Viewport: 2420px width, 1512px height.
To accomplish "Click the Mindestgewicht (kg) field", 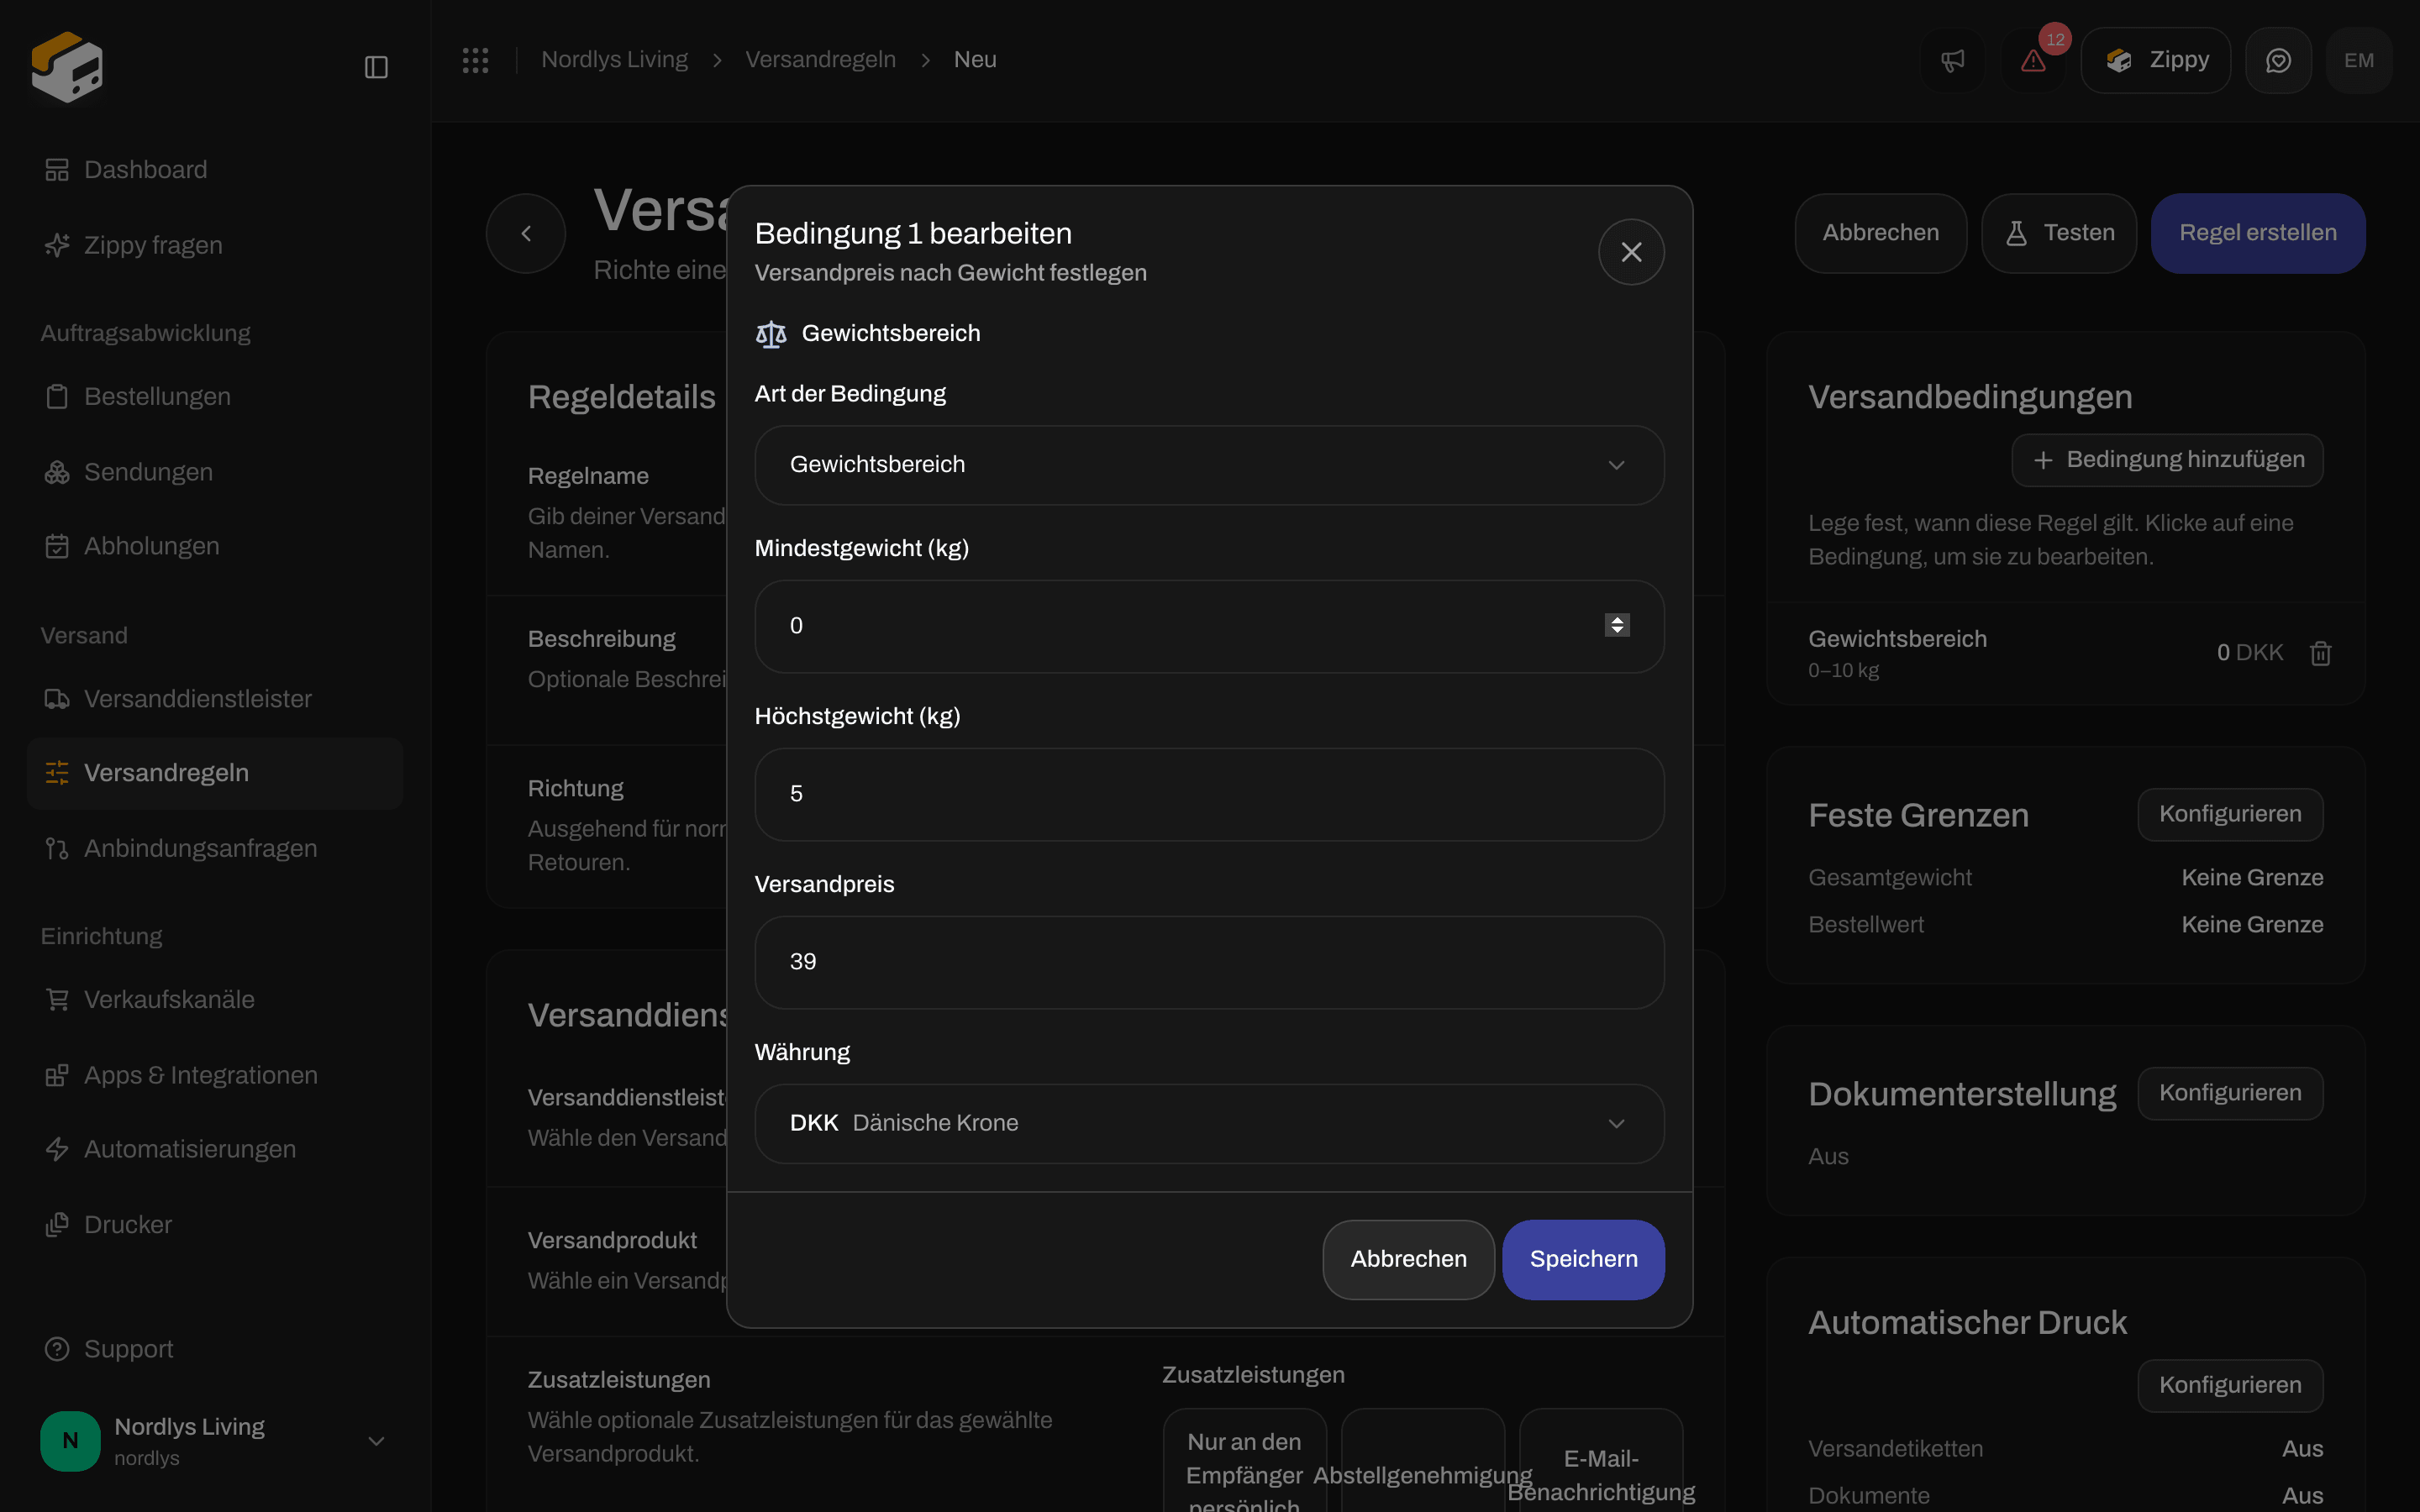I will (x=1209, y=626).
